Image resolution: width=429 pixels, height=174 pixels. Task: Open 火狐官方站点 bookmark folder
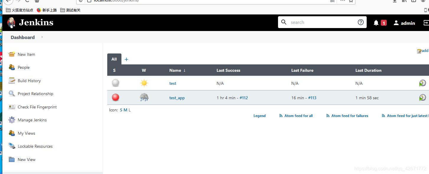(19, 10)
